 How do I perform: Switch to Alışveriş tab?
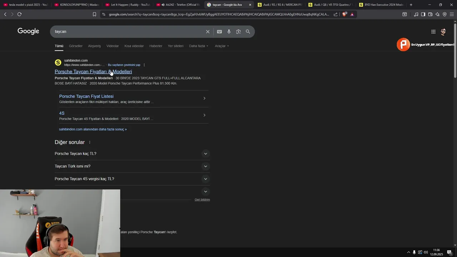click(x=94, y=46)
